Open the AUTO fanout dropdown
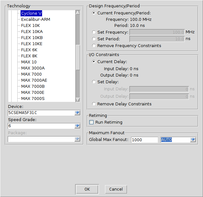Viewport: 203px width, 197px height. click(x=193, y=140)
